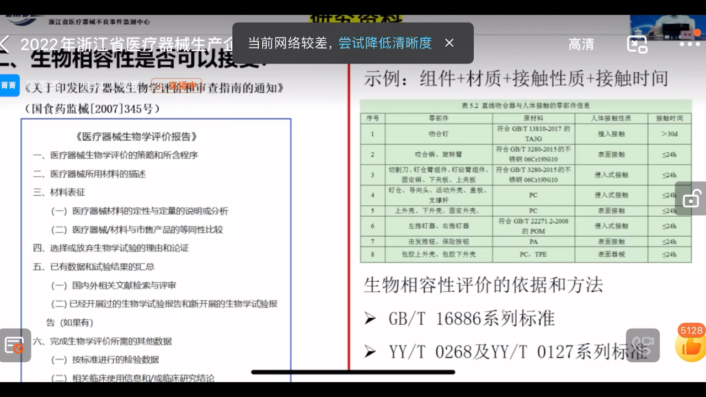Tap the back arrow beside the livestream title

5,44
